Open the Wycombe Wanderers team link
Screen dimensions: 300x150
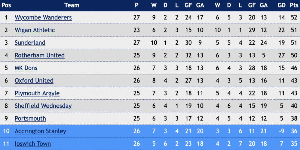[x=43, y=18]
